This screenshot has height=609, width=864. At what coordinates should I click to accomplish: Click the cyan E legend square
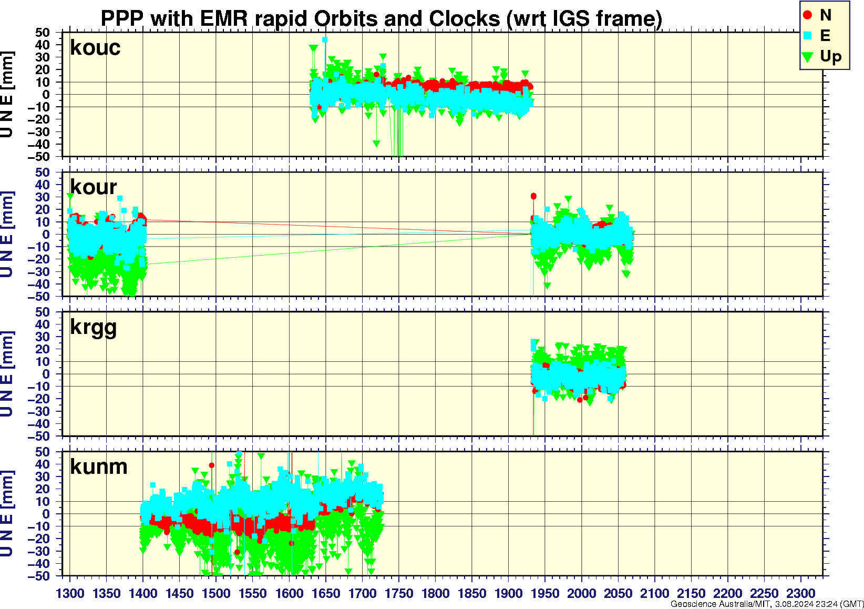click(808, 36)
